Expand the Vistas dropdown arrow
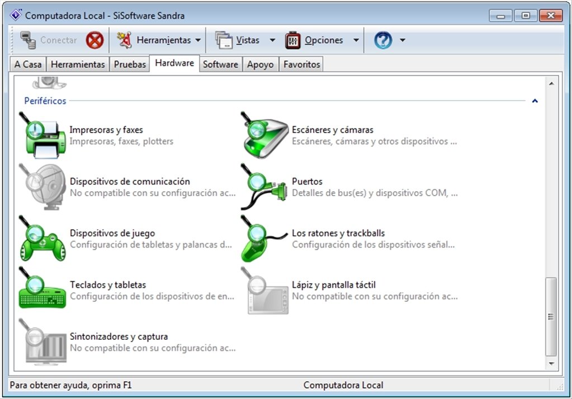This screenshot has height=399, width=572. click(x=272, y=40)
